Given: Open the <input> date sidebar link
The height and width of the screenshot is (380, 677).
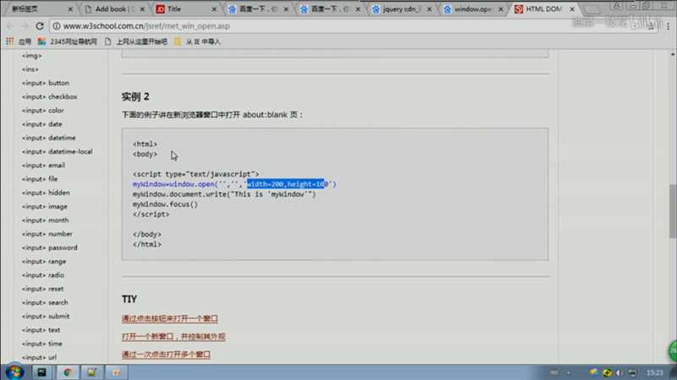Looking at the screenshot, I should pyautogui.click(x=41, y=124).
